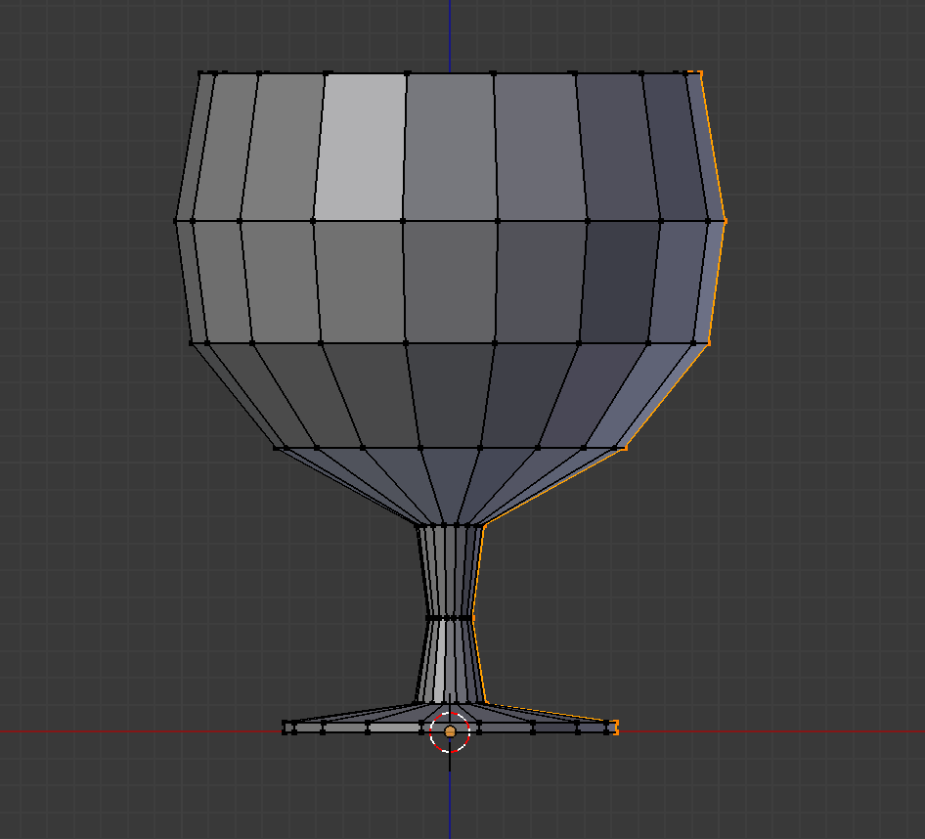This screenshot has height=839, width=925.
Task: Click the middle ring of vertices on the stem
Action: pos(450,617)
